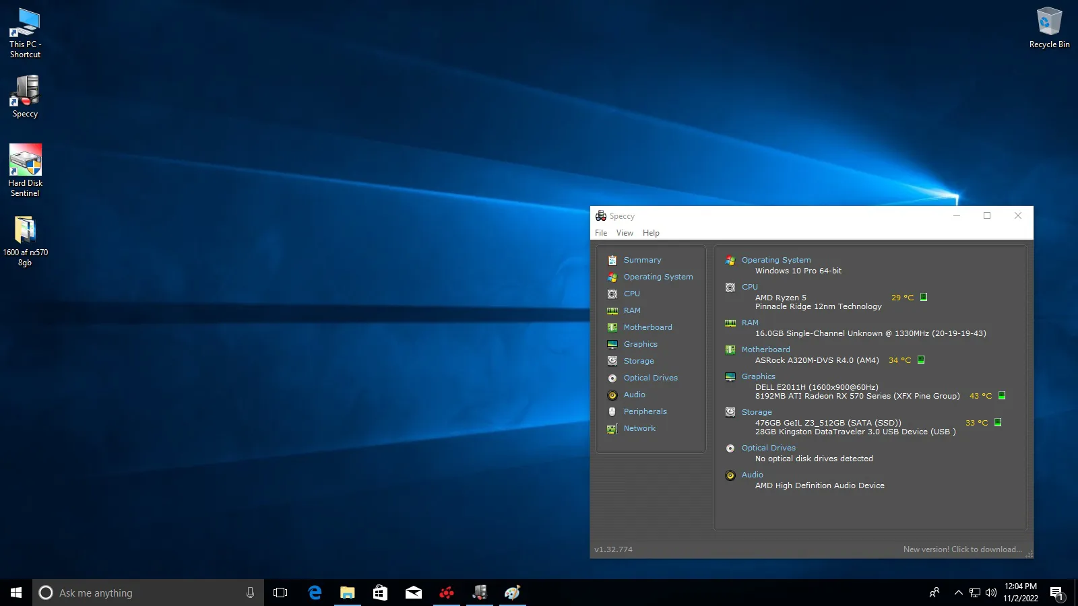Click the Storage heading link in summary
This screenshot has width=1078, height=606.
pos(757,412)
